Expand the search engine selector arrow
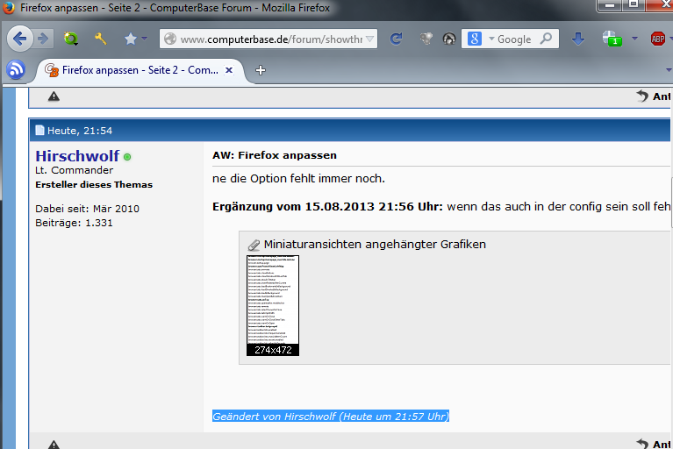Image resolution: width=673 pixels, height=449 pixels. coord(491,39)
